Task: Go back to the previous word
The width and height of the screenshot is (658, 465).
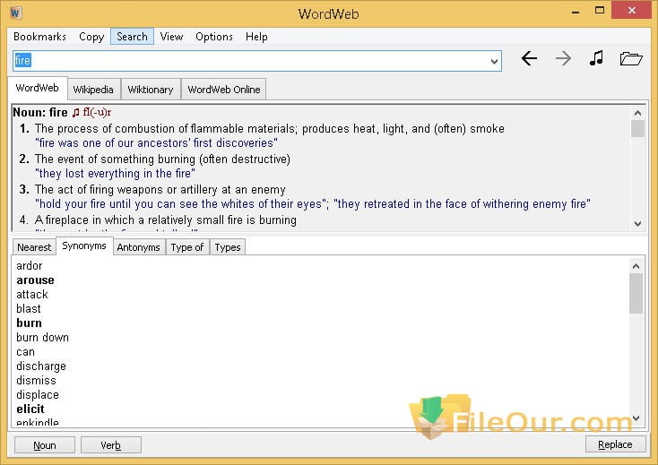Action: [529, 58]
